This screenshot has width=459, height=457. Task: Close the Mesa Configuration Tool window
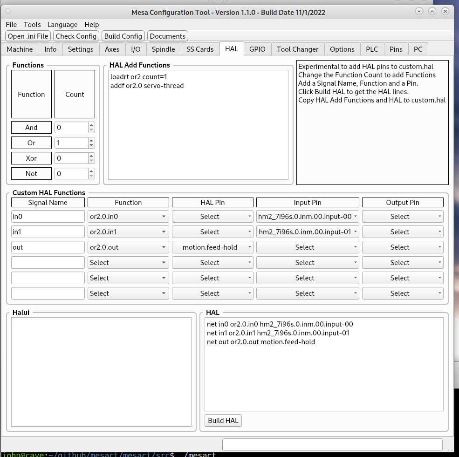[x=445, y=11]
